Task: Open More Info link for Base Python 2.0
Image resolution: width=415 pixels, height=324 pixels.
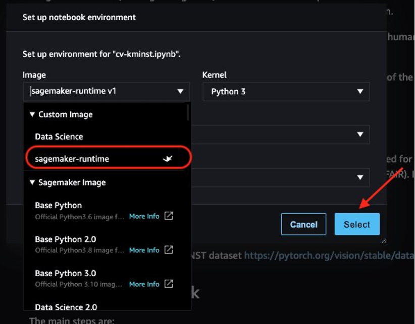Action: point(144,250)
